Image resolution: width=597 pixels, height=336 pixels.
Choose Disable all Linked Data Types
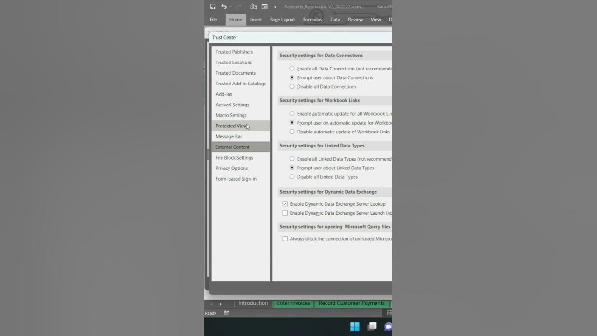pos(292,177)
